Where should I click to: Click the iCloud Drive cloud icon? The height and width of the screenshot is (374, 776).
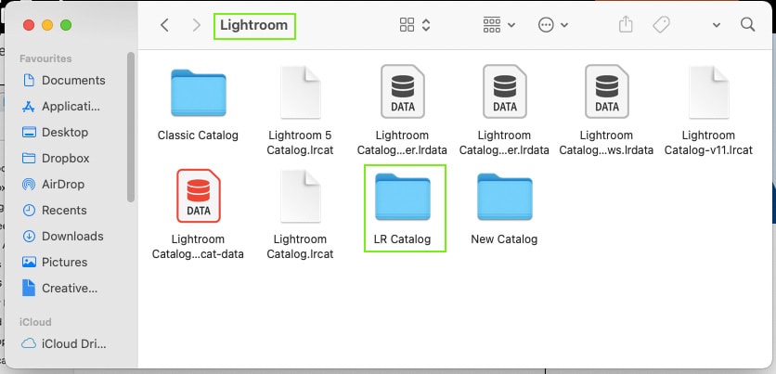(29, 343)
